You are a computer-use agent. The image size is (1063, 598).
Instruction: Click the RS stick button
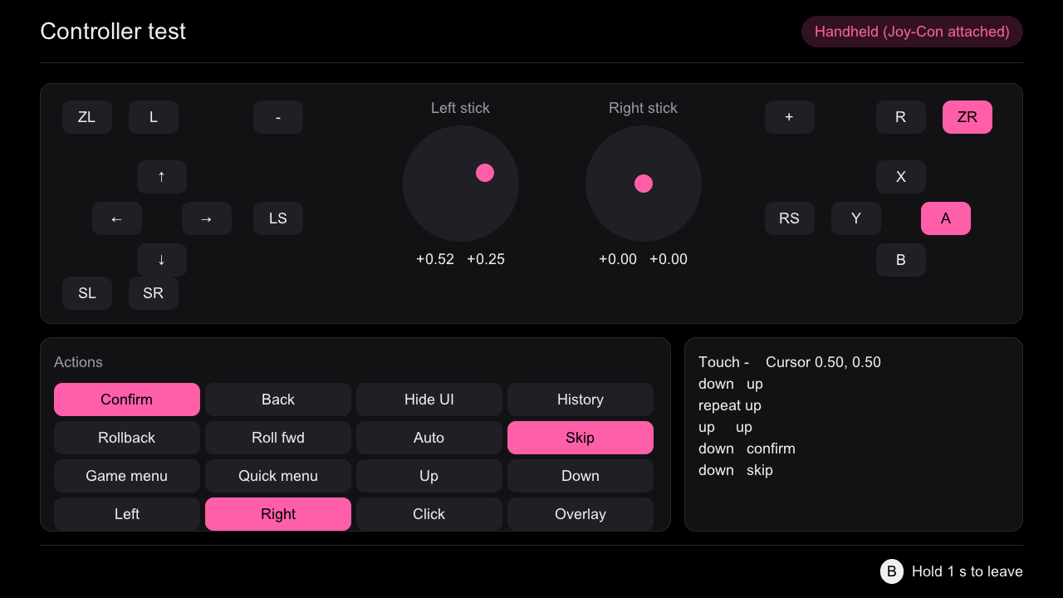coord(790,218)
